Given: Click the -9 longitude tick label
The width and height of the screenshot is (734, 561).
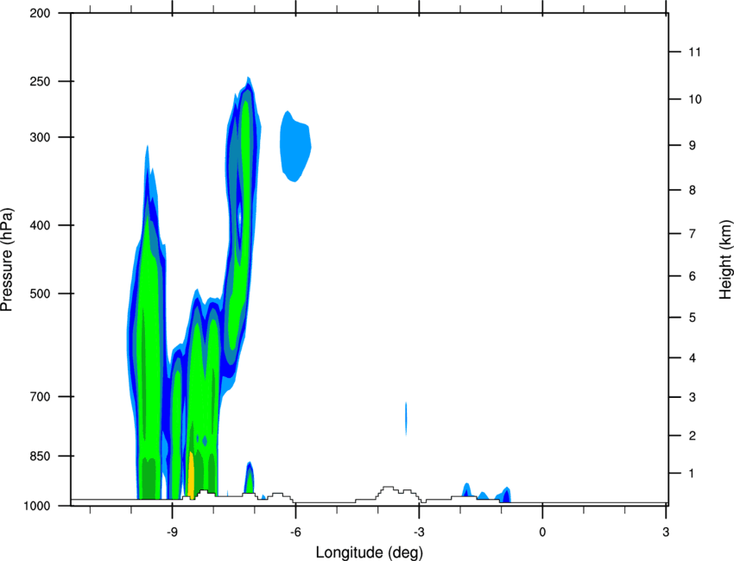Looking at the screenshot, I should click(172, 532).
